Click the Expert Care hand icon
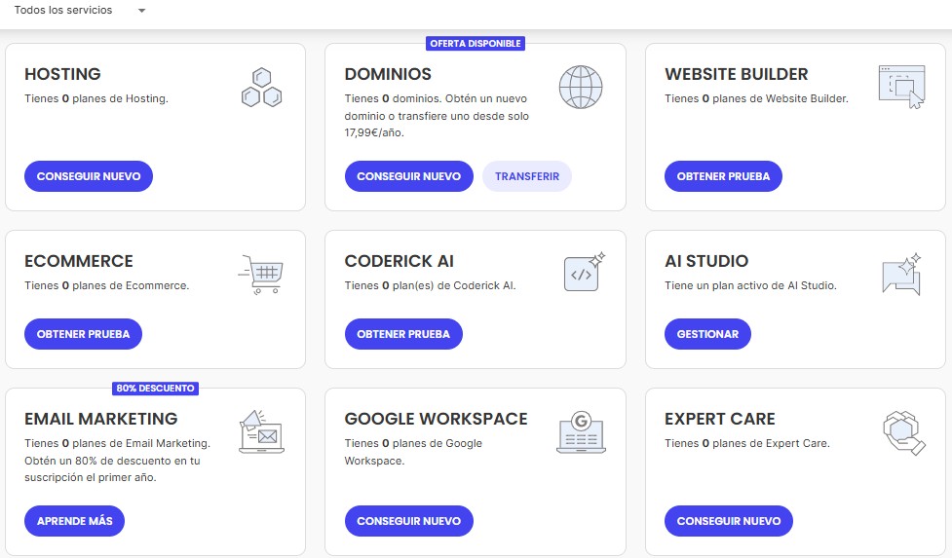The width and height of the screenshot is (952, 558). point(903,432)
